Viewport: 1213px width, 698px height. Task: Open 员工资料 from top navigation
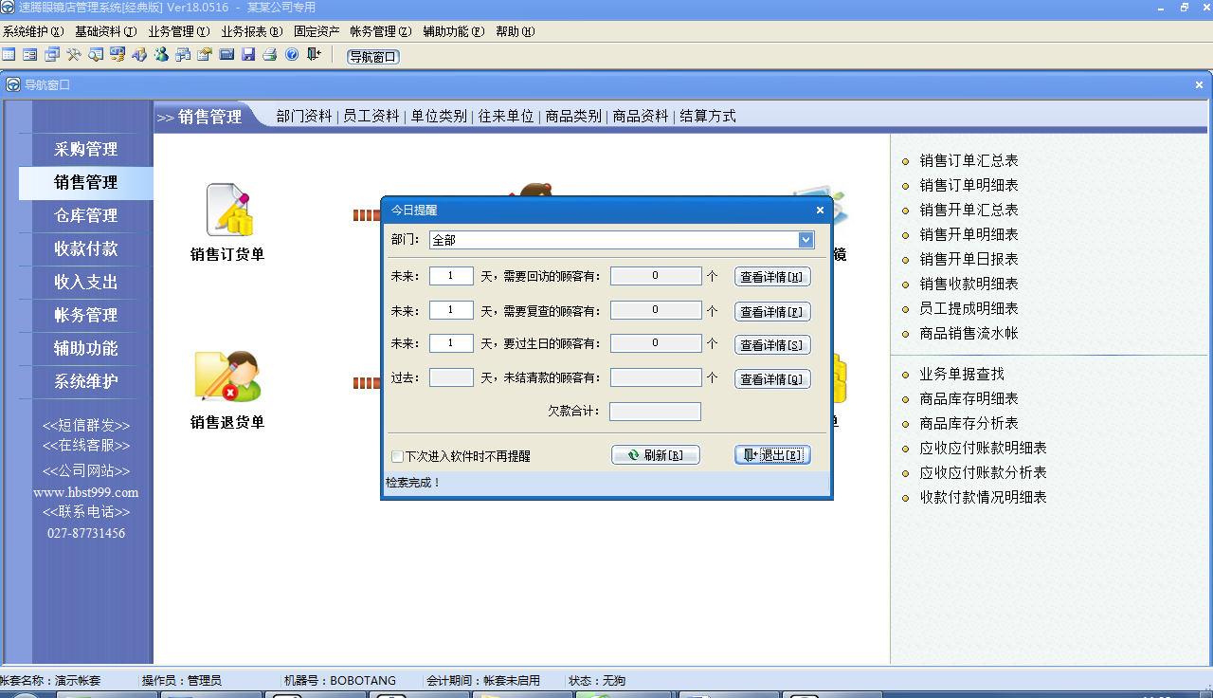(371, 116)
